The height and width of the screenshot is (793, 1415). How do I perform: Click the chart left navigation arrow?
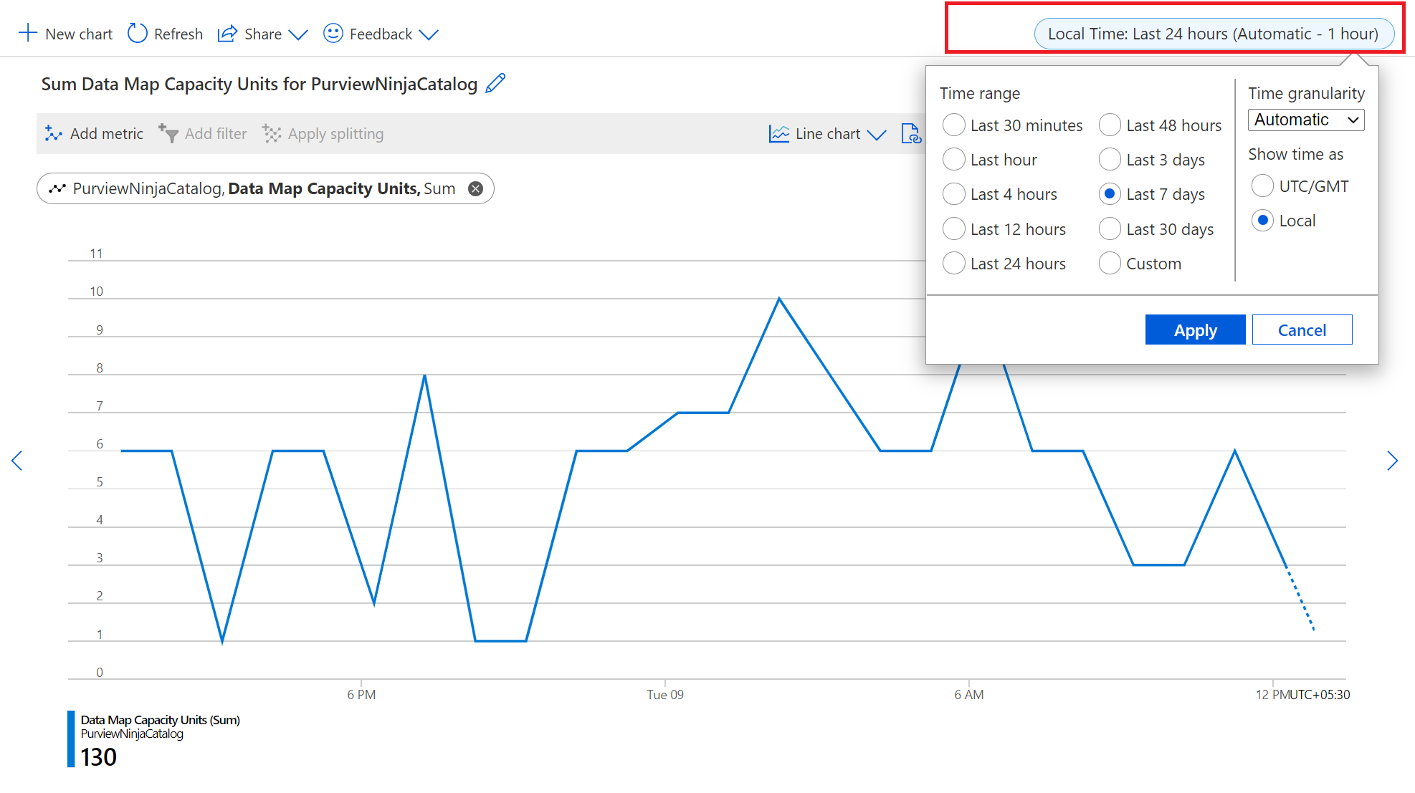coord(17,463)
